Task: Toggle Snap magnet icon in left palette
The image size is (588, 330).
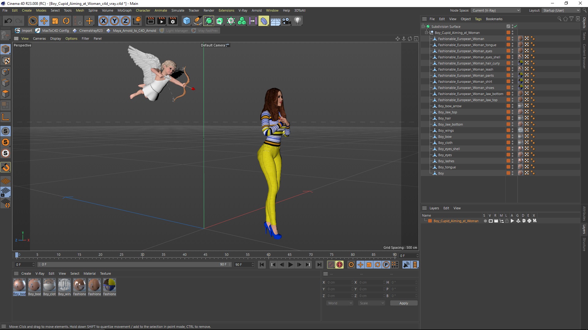Action: pyautogui.click(x=6, y=167)
